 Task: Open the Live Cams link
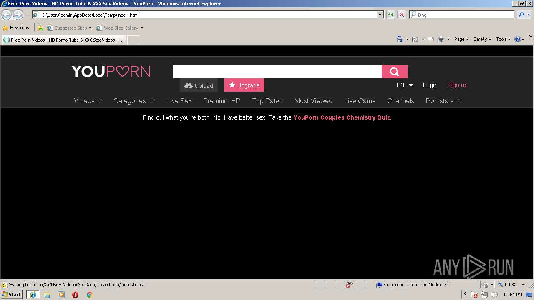click(x=360, y=101)
